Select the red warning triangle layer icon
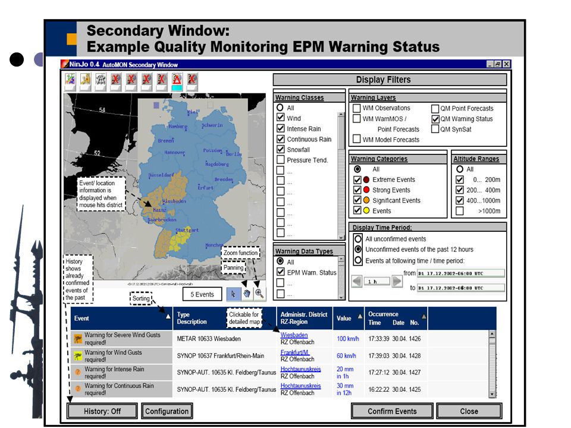The height and width of the screenshot is (428, 571). [x=177, y=82]
